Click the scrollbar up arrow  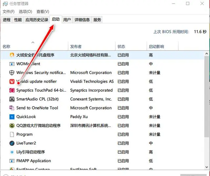tap(207, 54)
